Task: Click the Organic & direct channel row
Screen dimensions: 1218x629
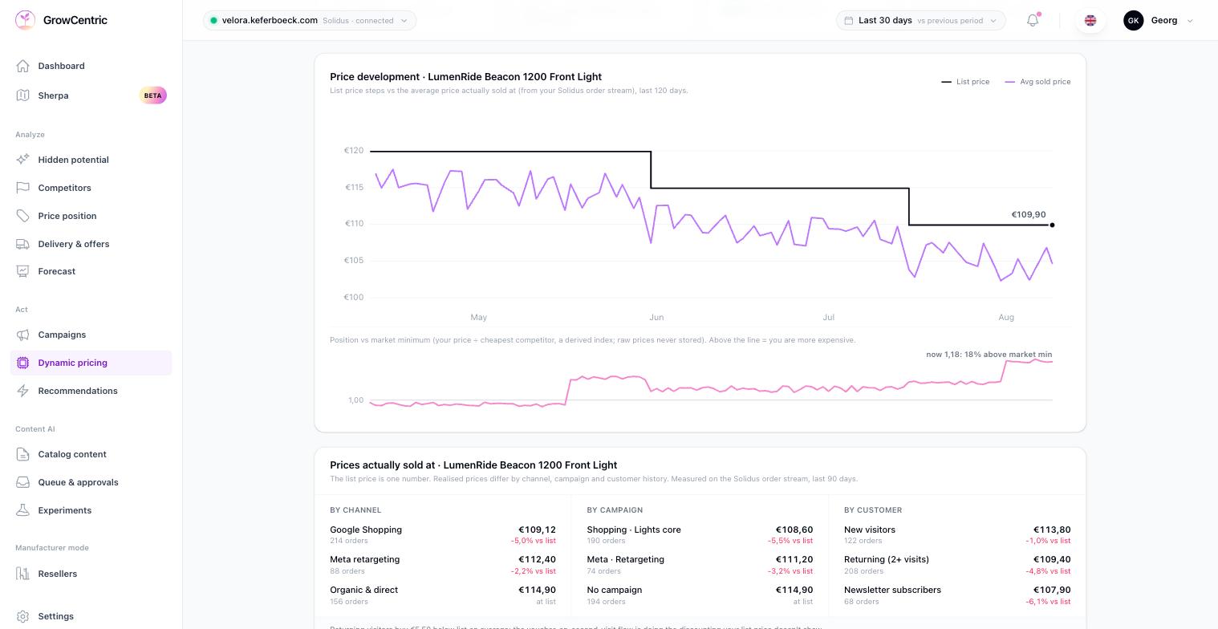Action: point(443,595)
